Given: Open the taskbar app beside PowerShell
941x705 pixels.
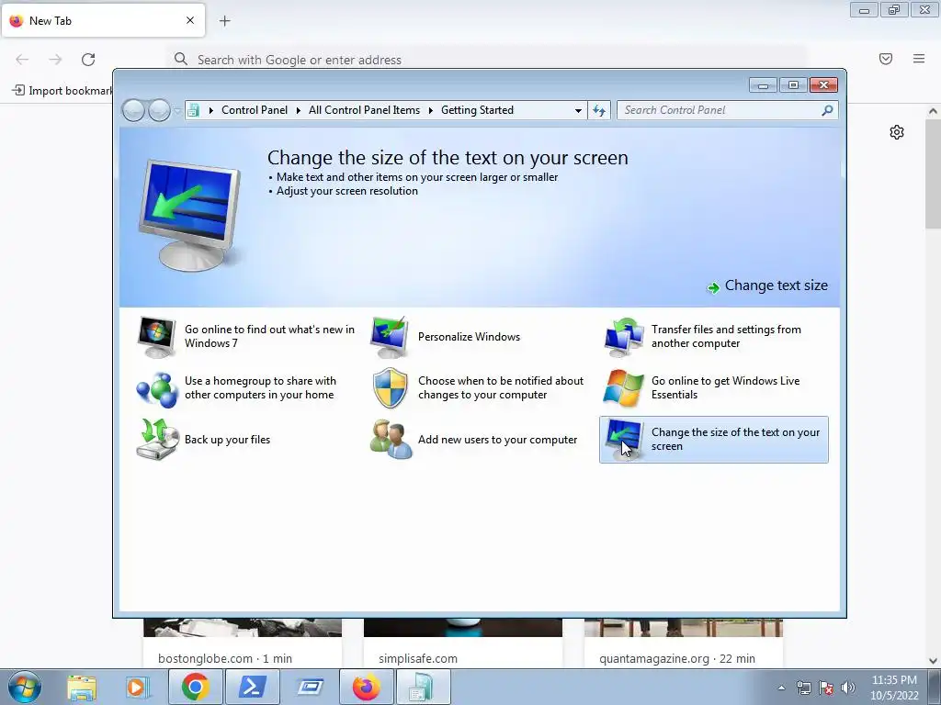Looking at the screenshot, I should [309, 687].
